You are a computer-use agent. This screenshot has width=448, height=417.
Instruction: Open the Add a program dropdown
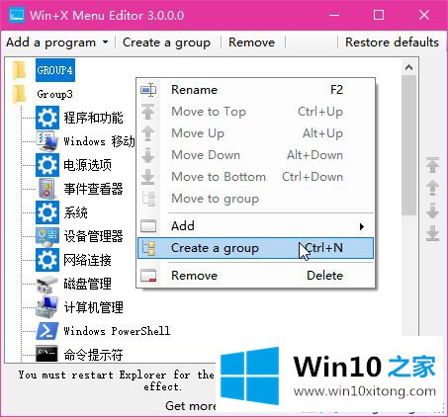pos(57,42)
